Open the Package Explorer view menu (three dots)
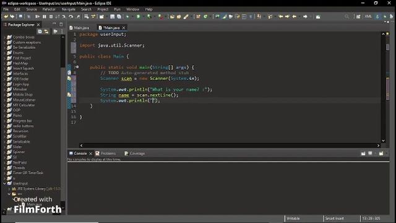 click(62, 32)
